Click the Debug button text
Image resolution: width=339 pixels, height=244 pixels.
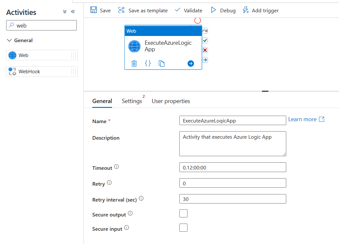[228, 11]
